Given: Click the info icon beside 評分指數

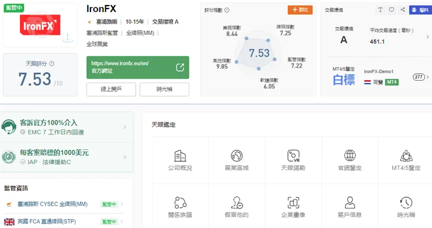Looking at the screenshot, I should (x=227, y=10).
